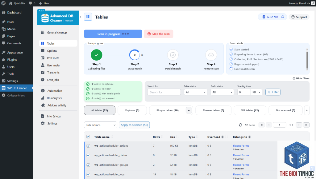This screenshot has width=316, height=179.
Task: Click the Filter button
Action: pyautogui.click(x=273, y=92)
